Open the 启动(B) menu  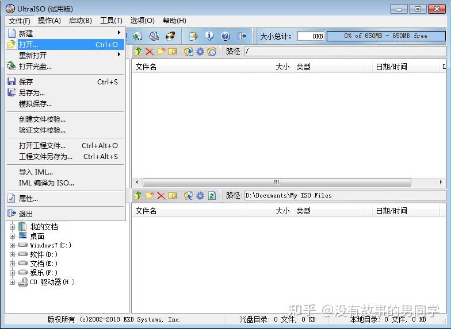click(x=81, y=21)
